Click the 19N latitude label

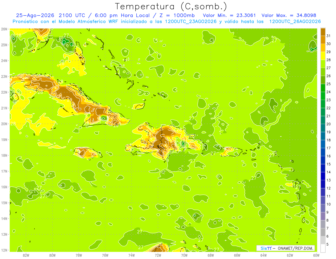(4, 139)
